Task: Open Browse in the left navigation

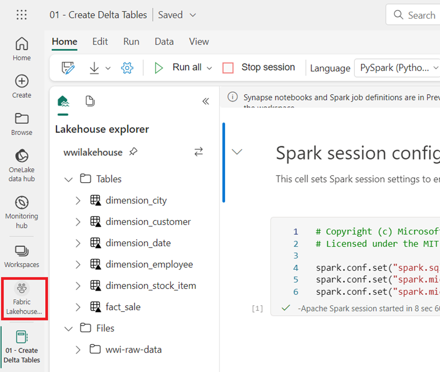Action: click(x=22, y=124)
